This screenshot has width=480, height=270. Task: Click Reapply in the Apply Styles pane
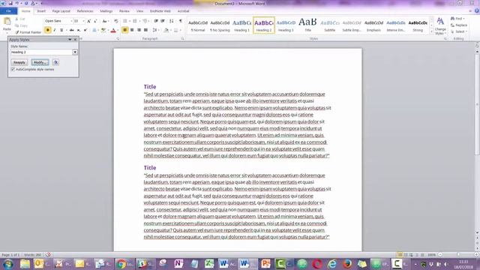tap(19, 62)
